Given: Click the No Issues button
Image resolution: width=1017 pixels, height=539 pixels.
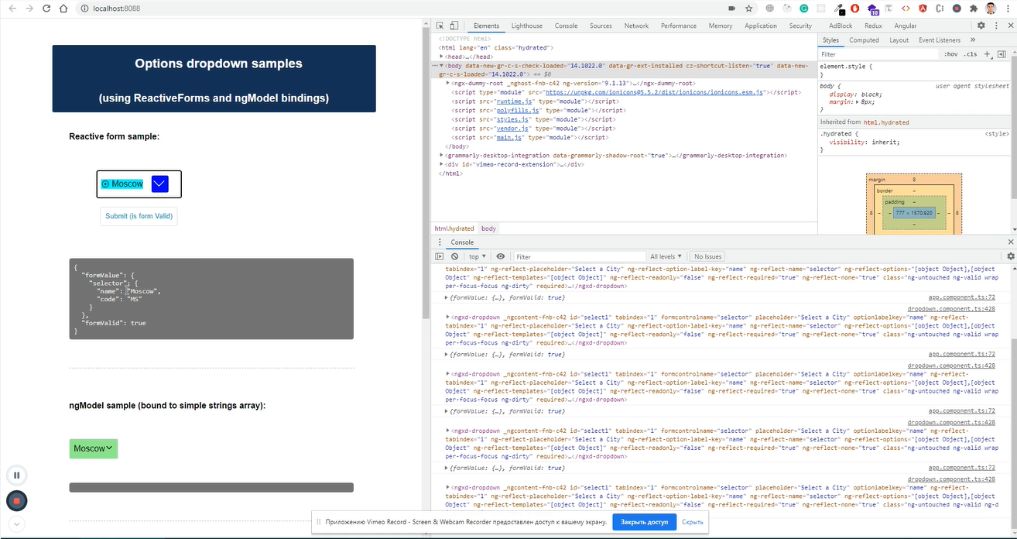Looking at the screenshot, I should coord(707,256).
